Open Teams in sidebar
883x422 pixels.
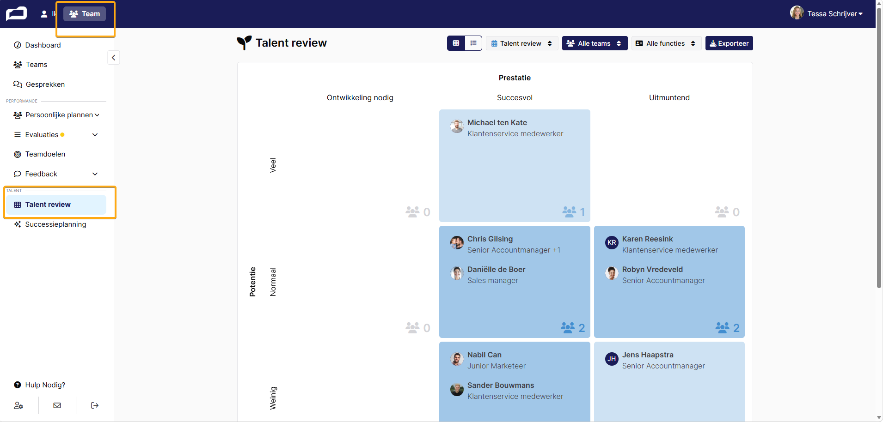click(x=36, y=65)
